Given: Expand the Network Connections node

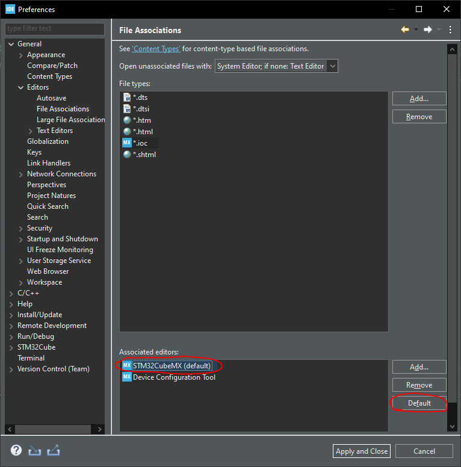Looking at the screenshot, I should 20,175.
